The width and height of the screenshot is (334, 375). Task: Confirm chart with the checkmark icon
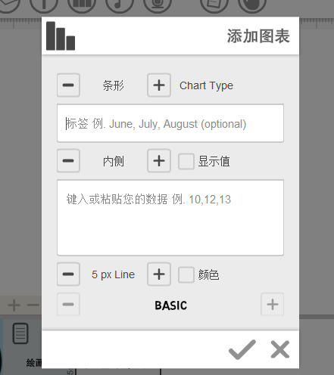pos(242,349)
